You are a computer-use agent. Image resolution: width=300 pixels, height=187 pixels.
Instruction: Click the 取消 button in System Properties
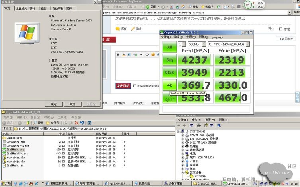73,104
